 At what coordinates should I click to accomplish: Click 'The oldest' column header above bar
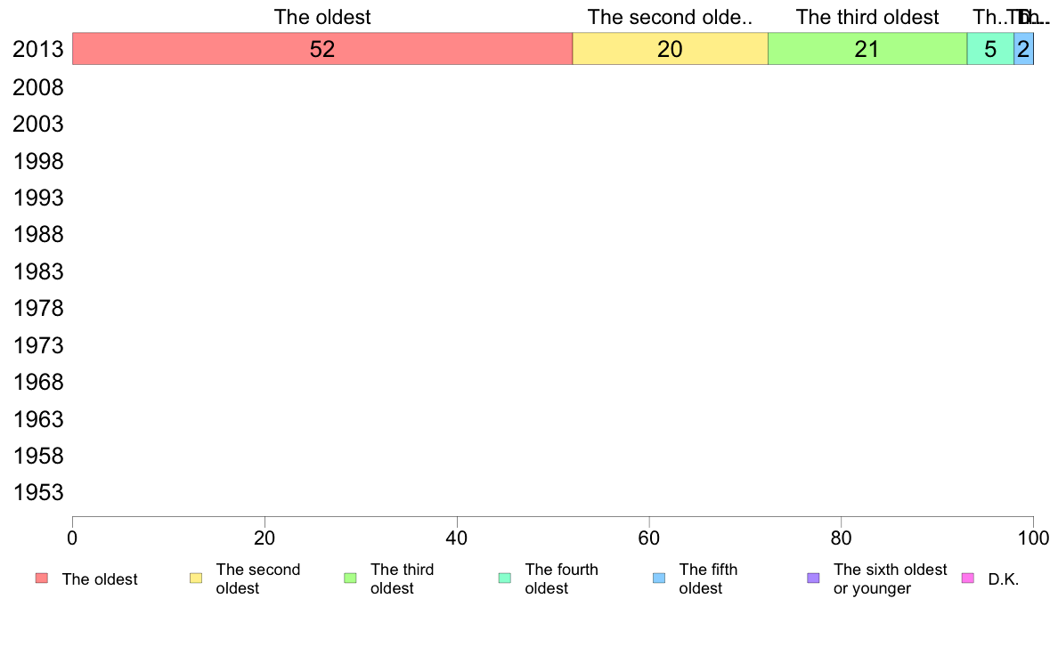(x=322, y=17)
